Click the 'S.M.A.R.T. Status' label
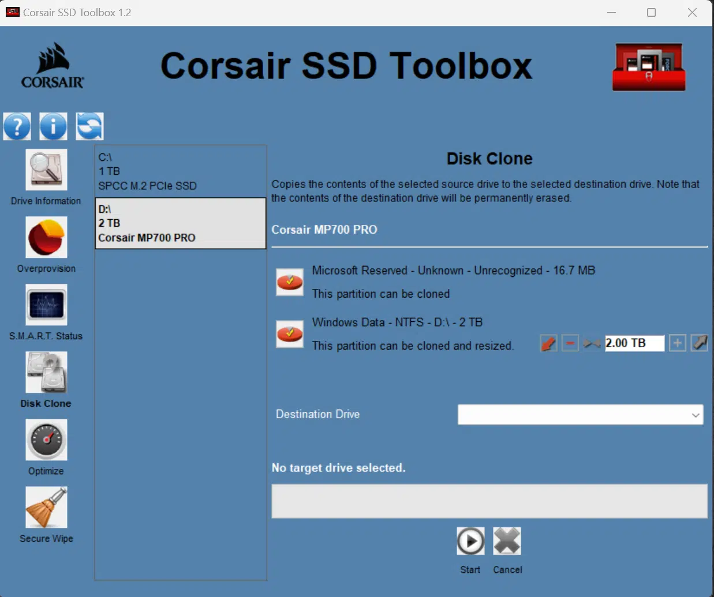 coord(46,336)
